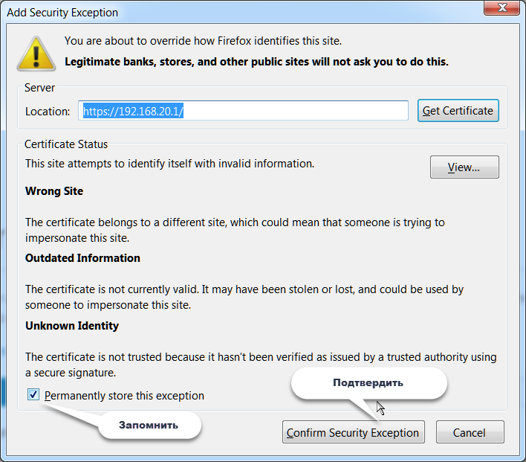Click the Certificate Status group label
Image resolution: width=526 pixels, height=462 pixels.
point(66,144)
